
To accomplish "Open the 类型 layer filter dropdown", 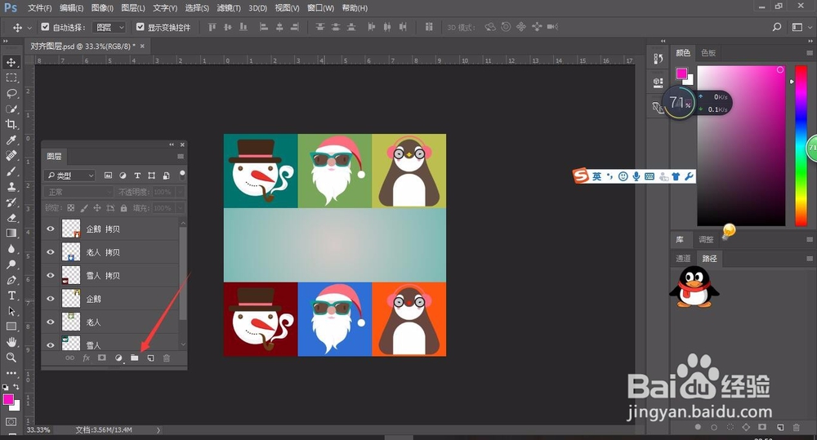I will coord(69,176).
